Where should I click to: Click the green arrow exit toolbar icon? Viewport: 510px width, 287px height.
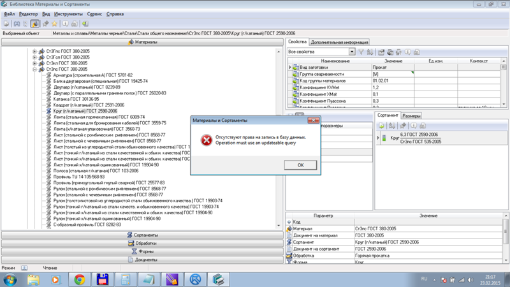coord(85,24)
